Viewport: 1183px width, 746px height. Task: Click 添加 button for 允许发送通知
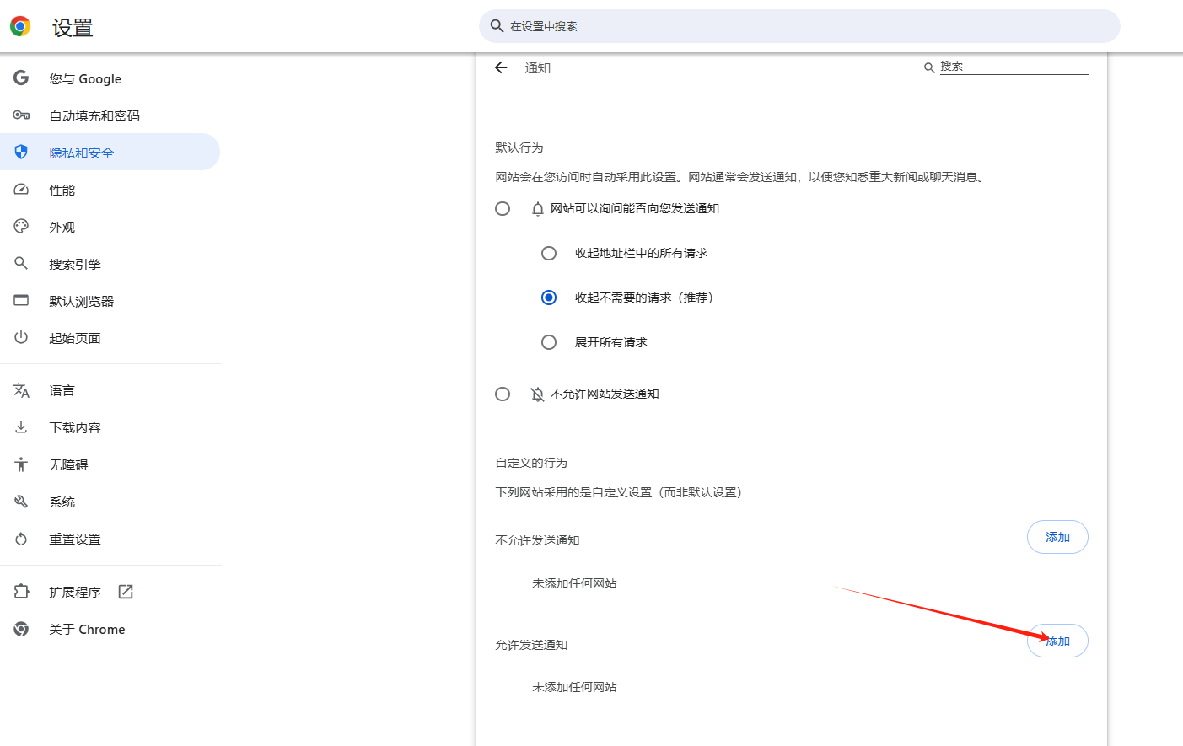(1057, 641)
